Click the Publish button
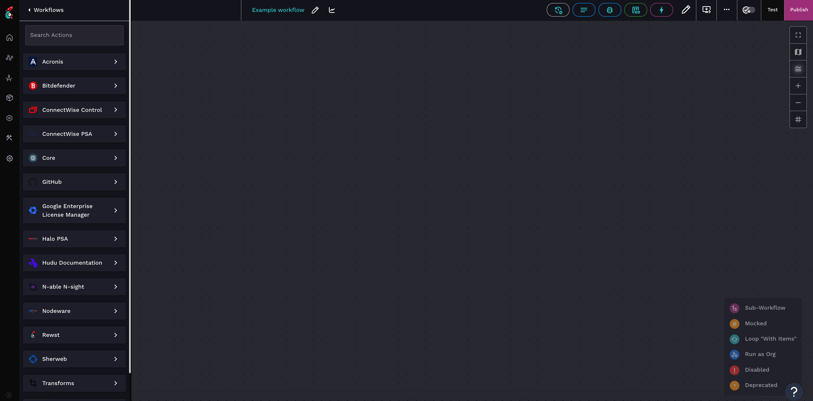This screenshot has height=401, width=813. pyautogui.click(x=799, y=10)
